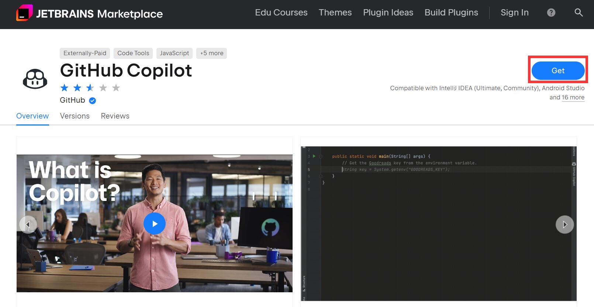
Task: Open the 'What is Copilot?' video thumbnail
Action: coord(155,223)
